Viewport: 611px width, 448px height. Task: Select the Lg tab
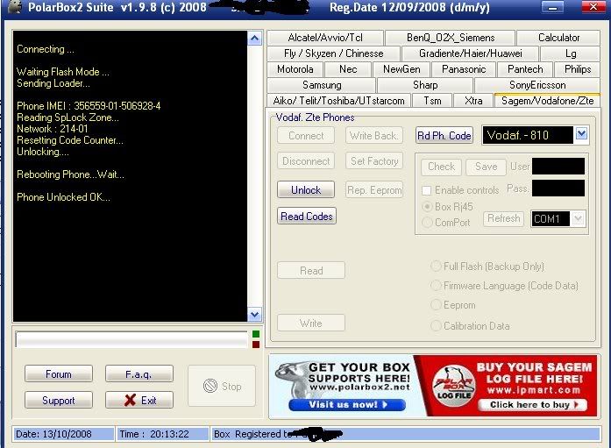pyautogui.click(x=571, y=53)
